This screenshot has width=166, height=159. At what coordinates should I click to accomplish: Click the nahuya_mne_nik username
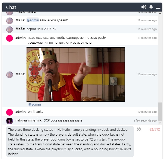point(29,120)
